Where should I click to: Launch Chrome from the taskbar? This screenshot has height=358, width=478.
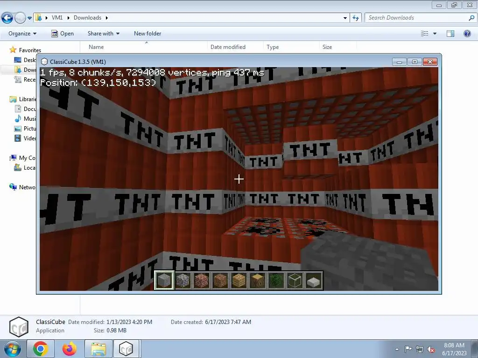[x=41, y=349]
